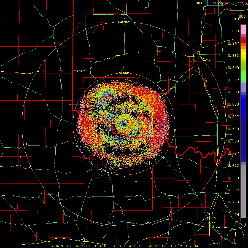This screenshot has height=248, width=248.
Task: Click the 0.413 legend value
Action: (233, 166)
